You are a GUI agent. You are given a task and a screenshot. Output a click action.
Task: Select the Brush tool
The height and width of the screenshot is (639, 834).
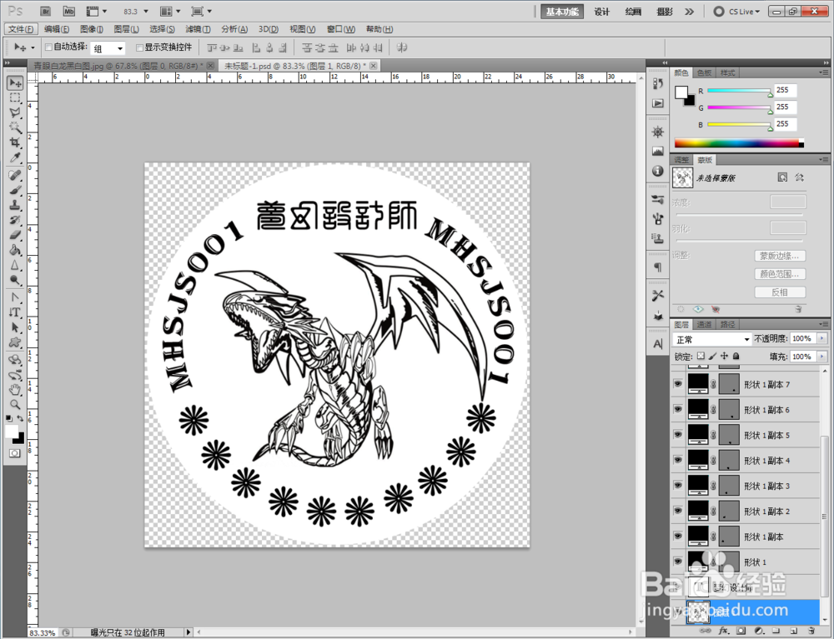point(15,190)
